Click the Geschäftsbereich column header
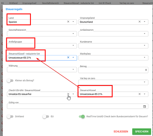This screenshot has width=153, height=136. [51, 3]
